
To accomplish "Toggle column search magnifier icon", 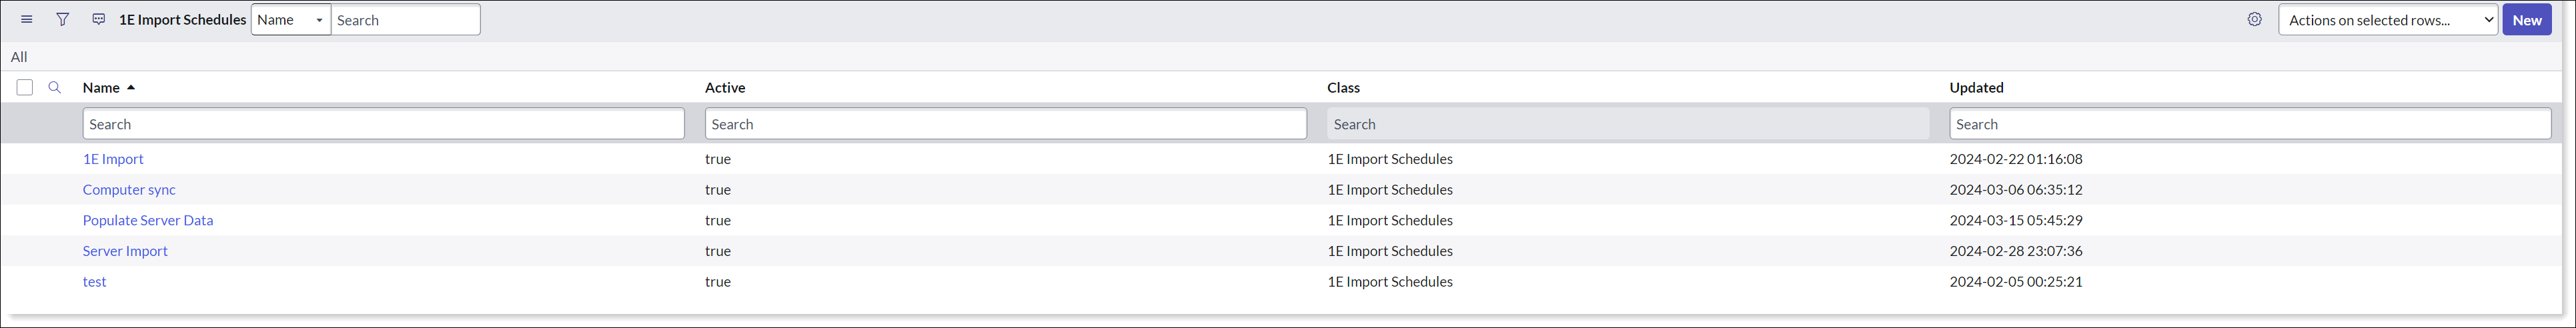I will (55, 88).
